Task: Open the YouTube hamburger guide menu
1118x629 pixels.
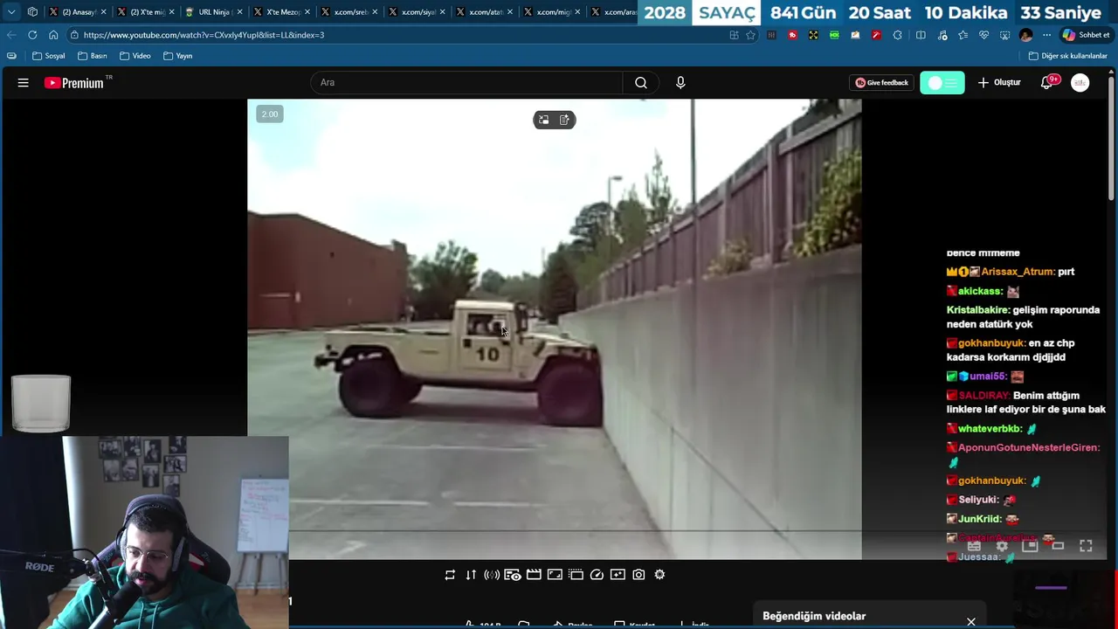Action: click(x=24, y=83)
